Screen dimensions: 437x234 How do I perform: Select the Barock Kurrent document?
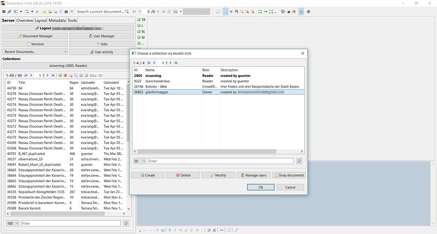(66, 208)
